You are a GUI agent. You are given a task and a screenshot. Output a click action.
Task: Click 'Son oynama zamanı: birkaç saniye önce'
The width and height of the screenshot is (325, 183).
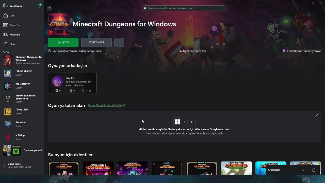(x=77, y=51)
